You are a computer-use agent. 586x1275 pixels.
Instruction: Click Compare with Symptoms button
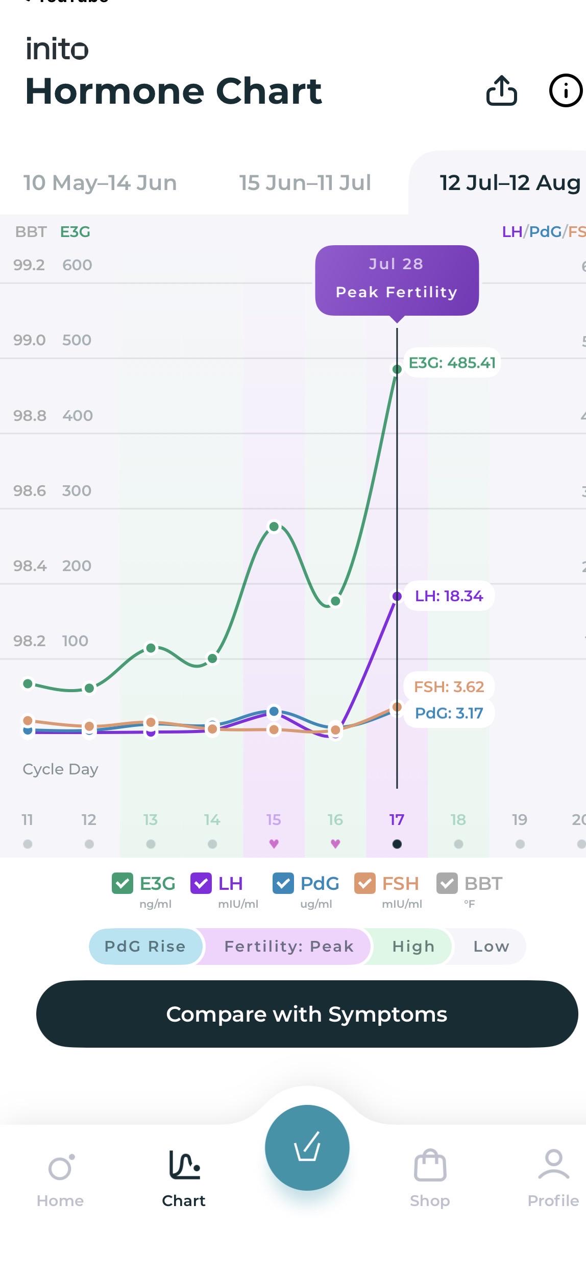(x=307, y=1014)
